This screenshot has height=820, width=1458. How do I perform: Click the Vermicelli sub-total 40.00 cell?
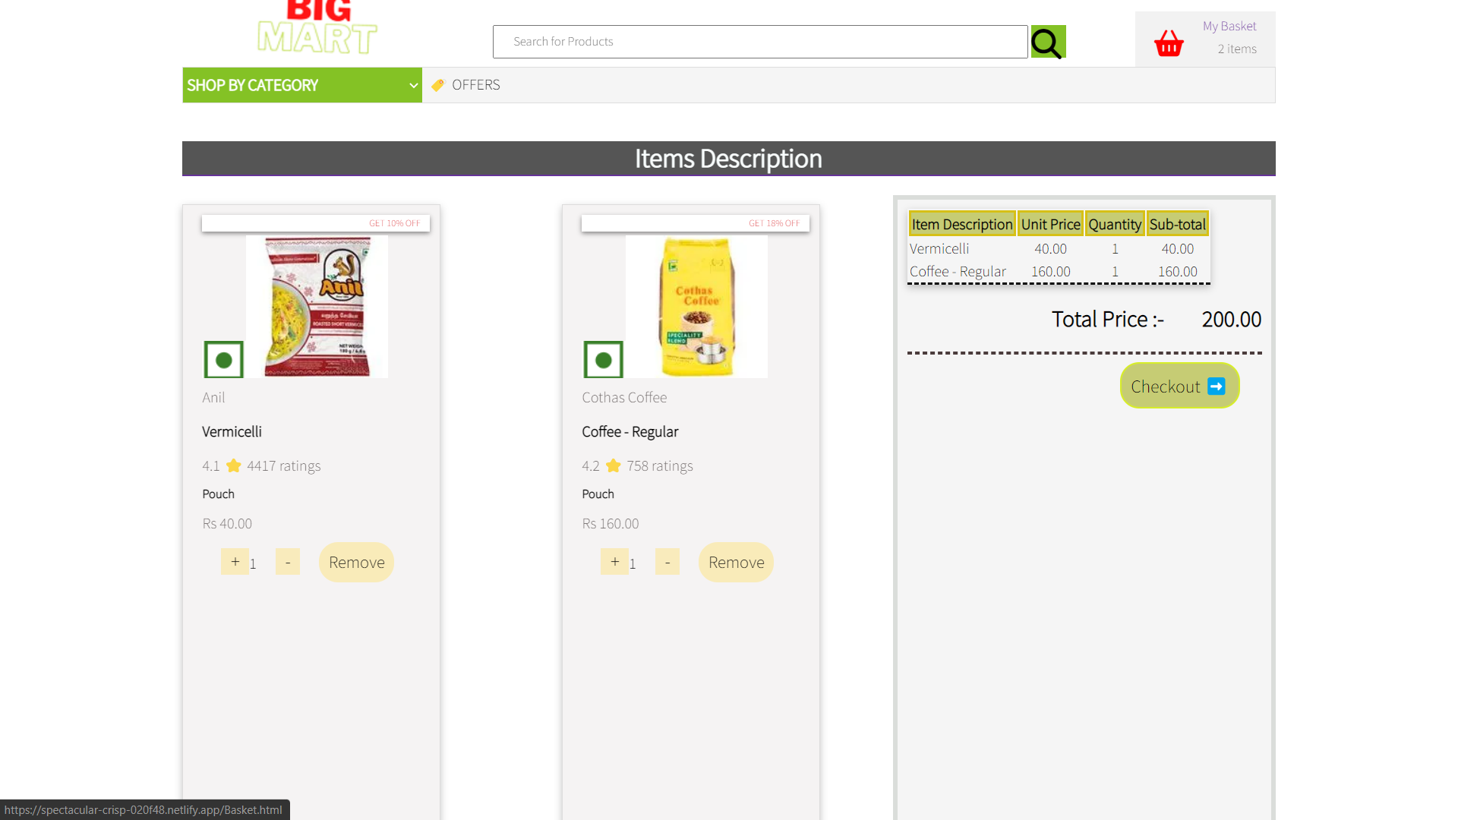[1177, 248]
